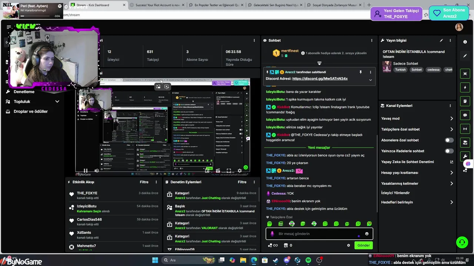This screenshot has width=474, height=266.
Task: Open Spotify from the taskbar
Action: (308, 260)
